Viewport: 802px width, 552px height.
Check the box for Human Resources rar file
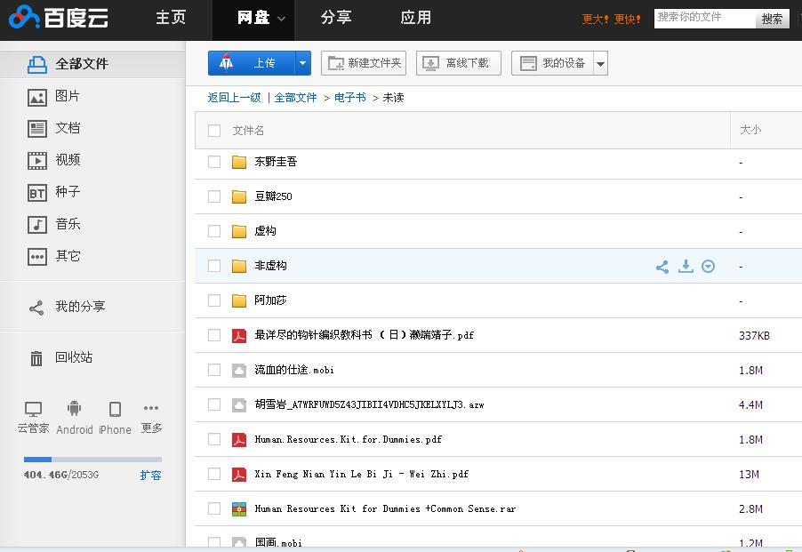pyautogui.click(x=214, y=508)
